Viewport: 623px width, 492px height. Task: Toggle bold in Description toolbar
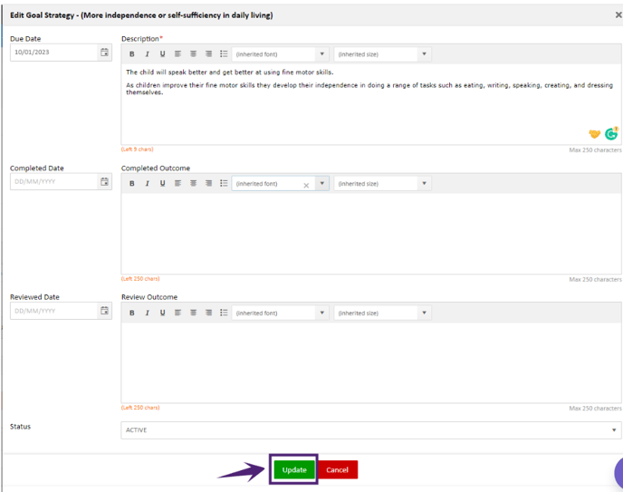132,54
